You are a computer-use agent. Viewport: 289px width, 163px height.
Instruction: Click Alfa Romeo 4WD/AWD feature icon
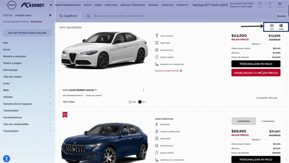[157, 43]
